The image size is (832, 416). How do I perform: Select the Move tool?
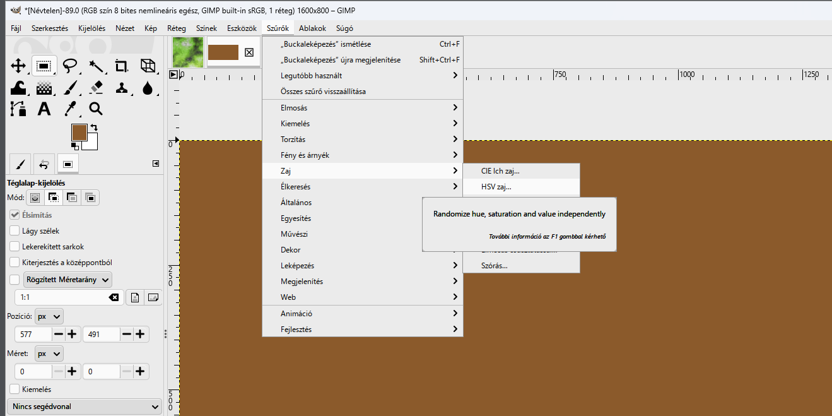point(18,66)
